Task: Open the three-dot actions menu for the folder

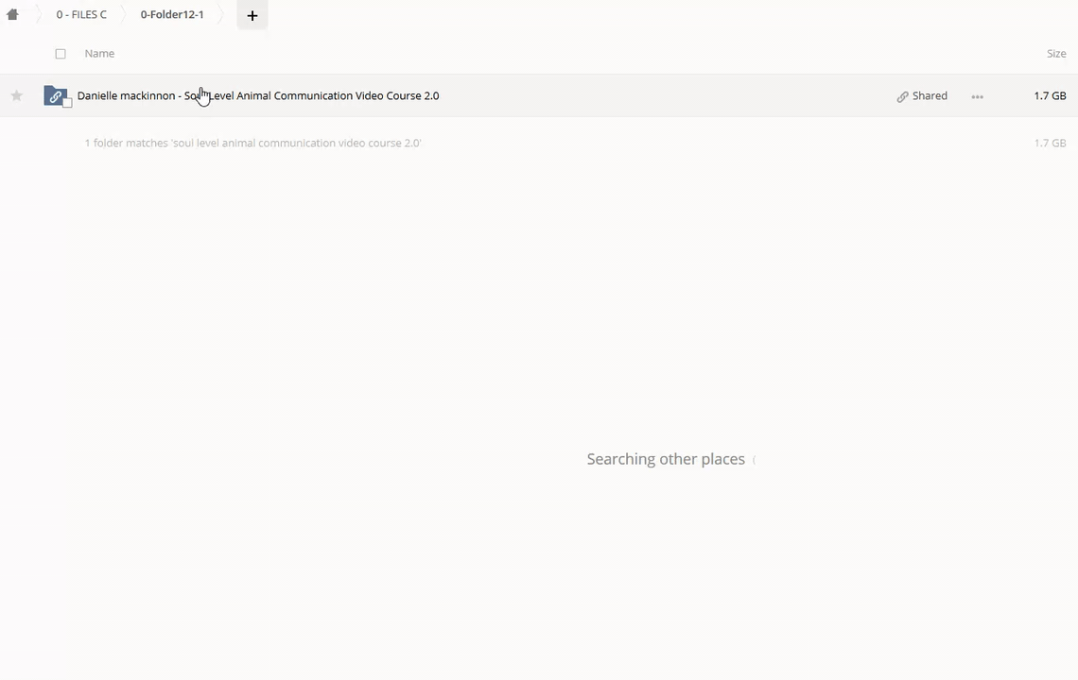Action: click(x=977, y=96)
